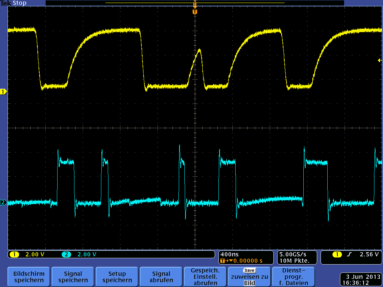Click the channel 1 badge in the readout bar
This screenshot has width=383, height=287.
pos(14,254)
